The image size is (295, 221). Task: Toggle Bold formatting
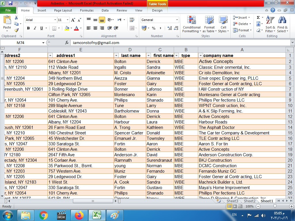click(x=28, y=28)
